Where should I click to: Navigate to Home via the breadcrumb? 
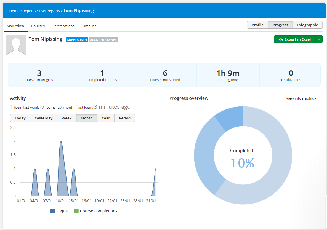click(x=14, y=11)
